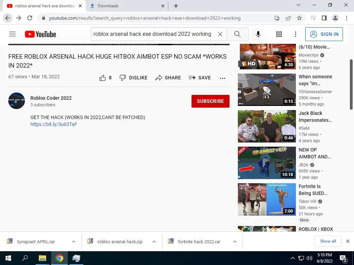Open Windows taskbar search
Image resolution: width=354 pixels, height=265 pixels.
pos(25,258)
